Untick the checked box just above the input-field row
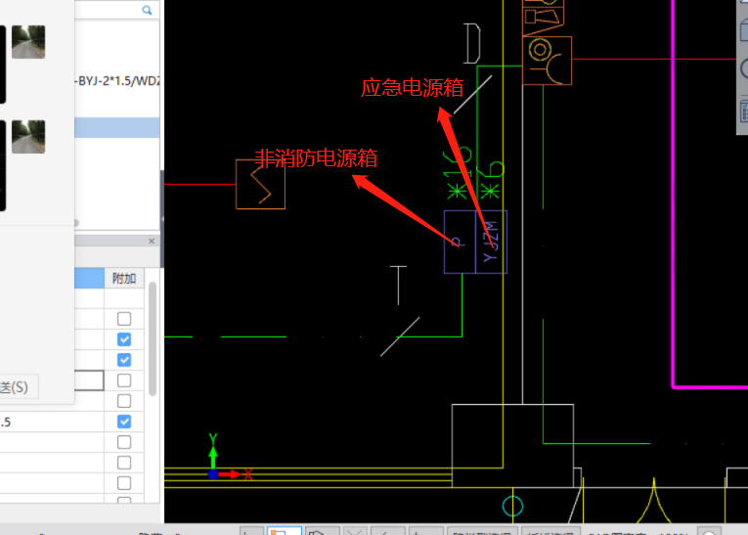This screenshot has height=535, width=748. click(x=124, y=360)
